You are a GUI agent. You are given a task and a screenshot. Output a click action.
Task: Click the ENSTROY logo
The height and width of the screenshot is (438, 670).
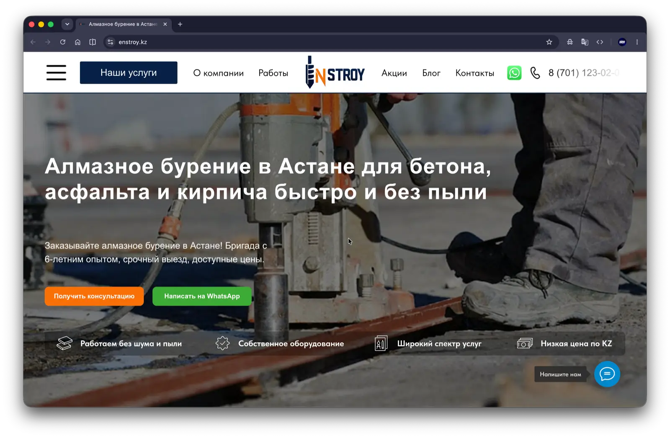335,72
